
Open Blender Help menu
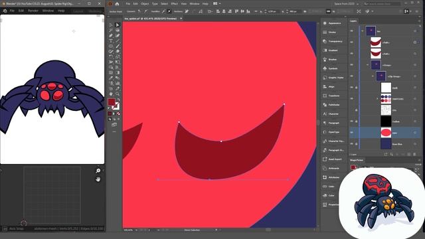(x=61, y=11)
